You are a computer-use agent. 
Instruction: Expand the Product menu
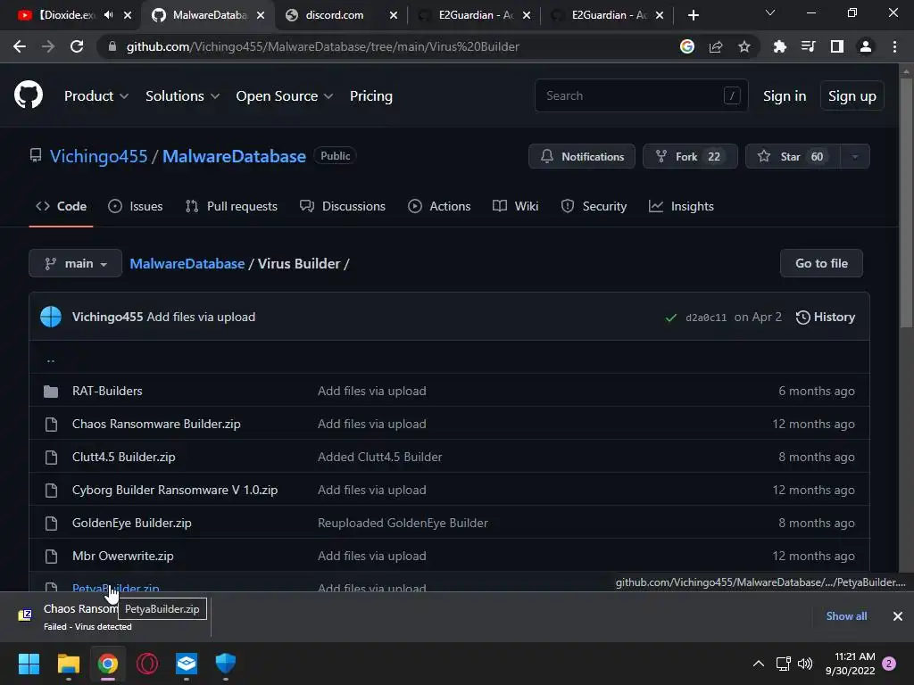coord(96,96)
